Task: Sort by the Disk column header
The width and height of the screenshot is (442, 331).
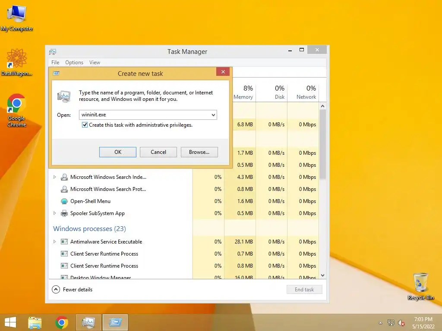Action: click(x=272, y=92)
